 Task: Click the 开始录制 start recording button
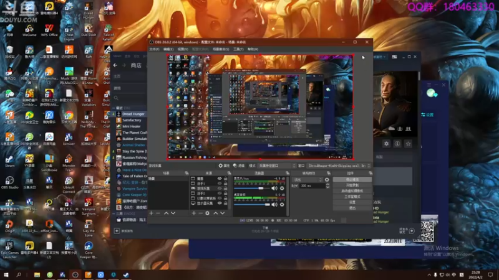(x=352, y=185)
